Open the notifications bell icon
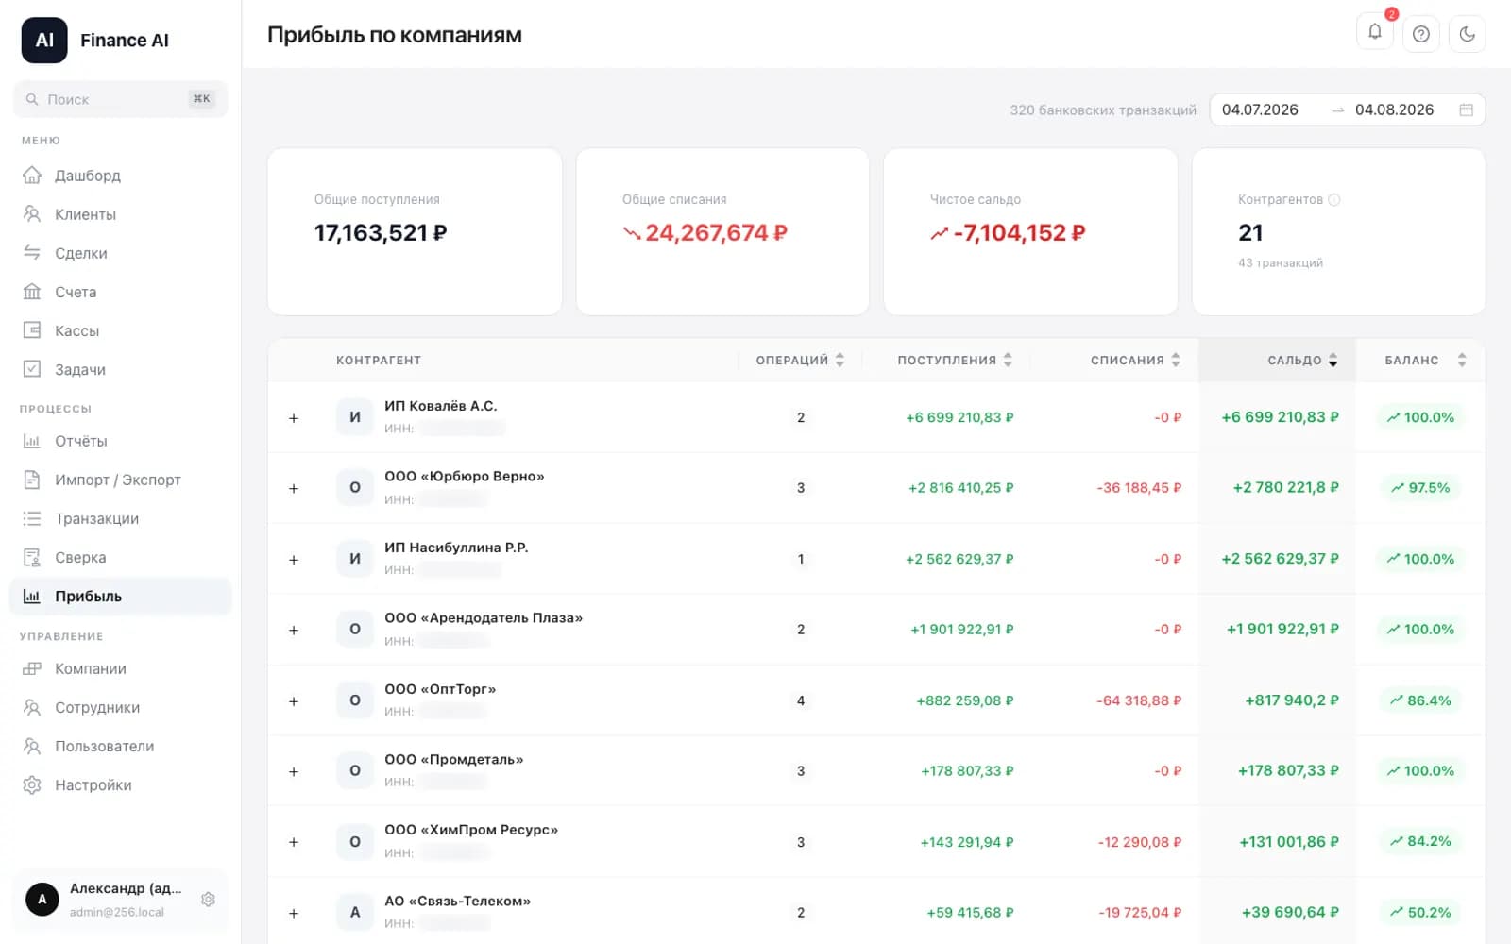This screenshot has height=944, width=1511. (1375, 32)
